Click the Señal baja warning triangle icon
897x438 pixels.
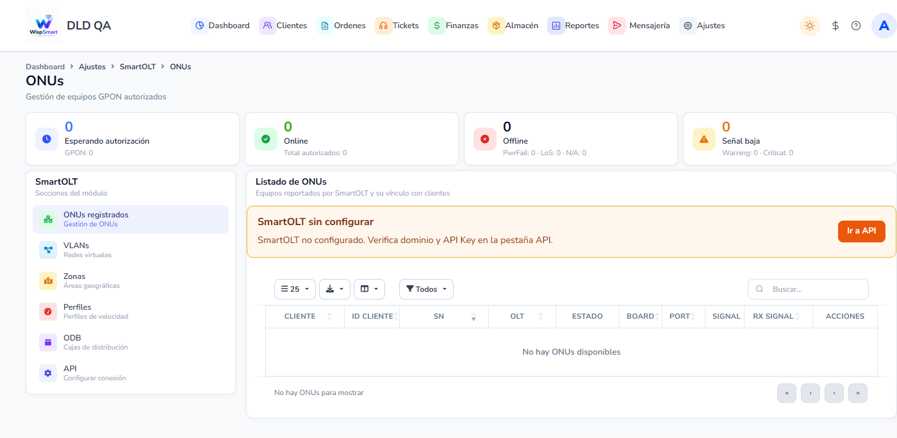704,139
